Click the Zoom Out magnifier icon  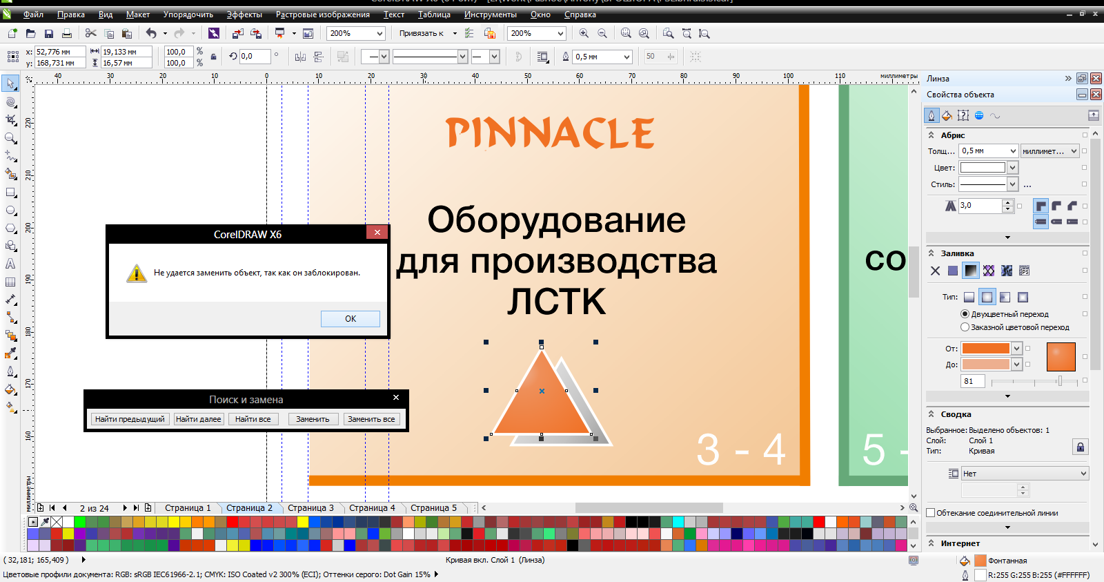602,33
